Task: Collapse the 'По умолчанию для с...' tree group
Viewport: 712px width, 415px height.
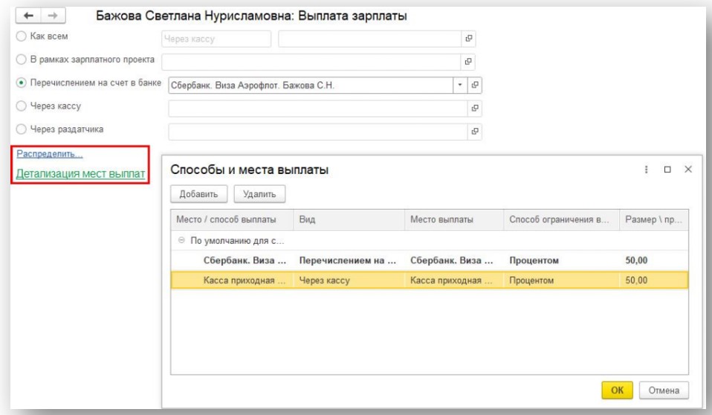Action: (x=181, y=240)
